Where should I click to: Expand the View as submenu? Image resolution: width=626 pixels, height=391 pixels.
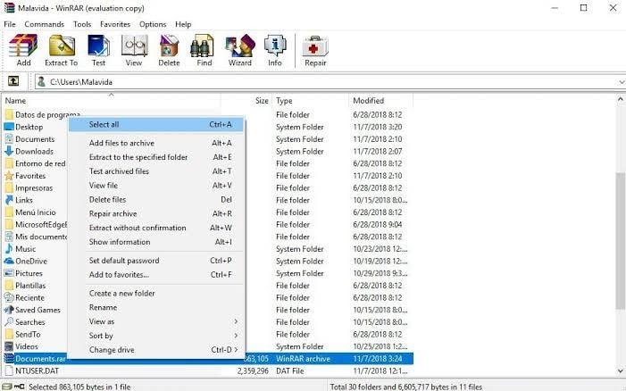[236, 321]
